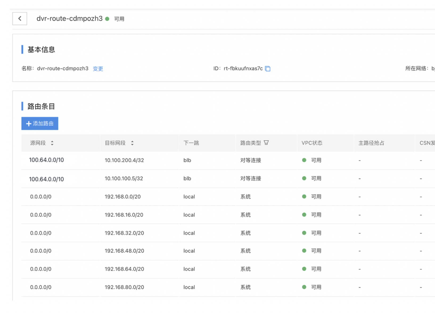Click next hop blb for 10.100.100.5/32
Screen dimensions: 435x313
pos(187,178)
